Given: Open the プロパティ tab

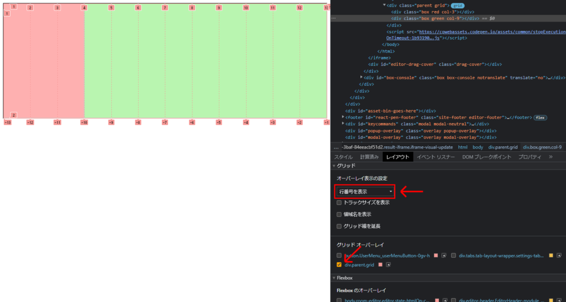Looking at the screenshot, I should click(530, 157).
